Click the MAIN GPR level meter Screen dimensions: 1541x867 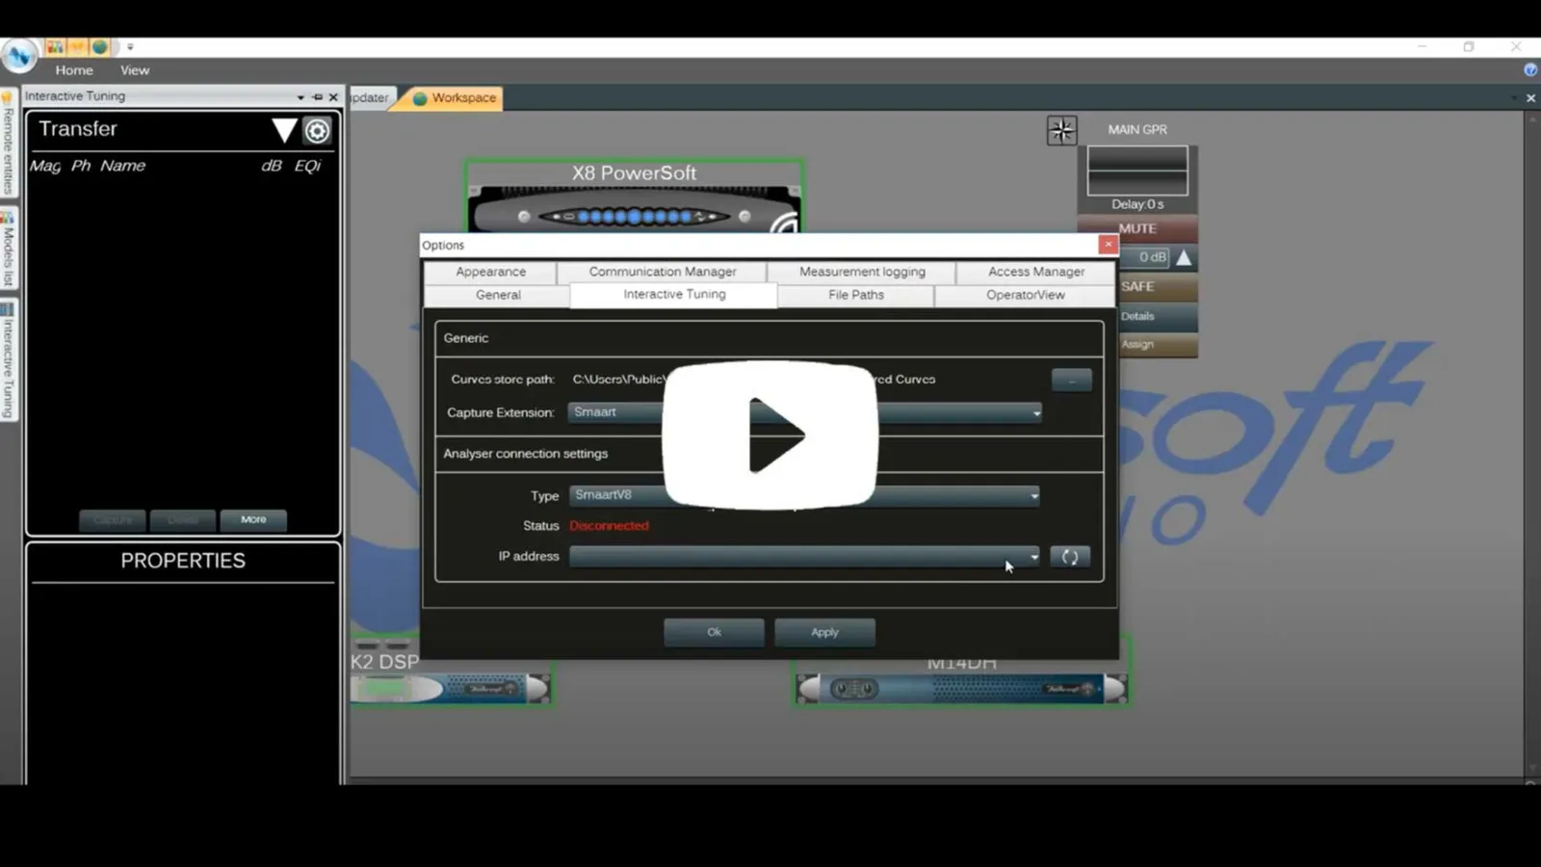click(1137, 171)
